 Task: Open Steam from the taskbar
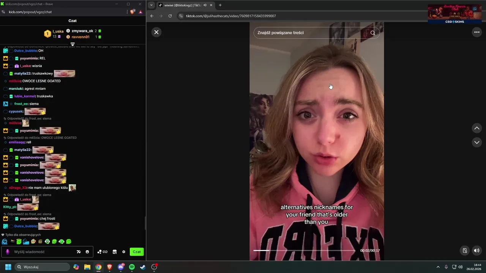coord(143,267)
